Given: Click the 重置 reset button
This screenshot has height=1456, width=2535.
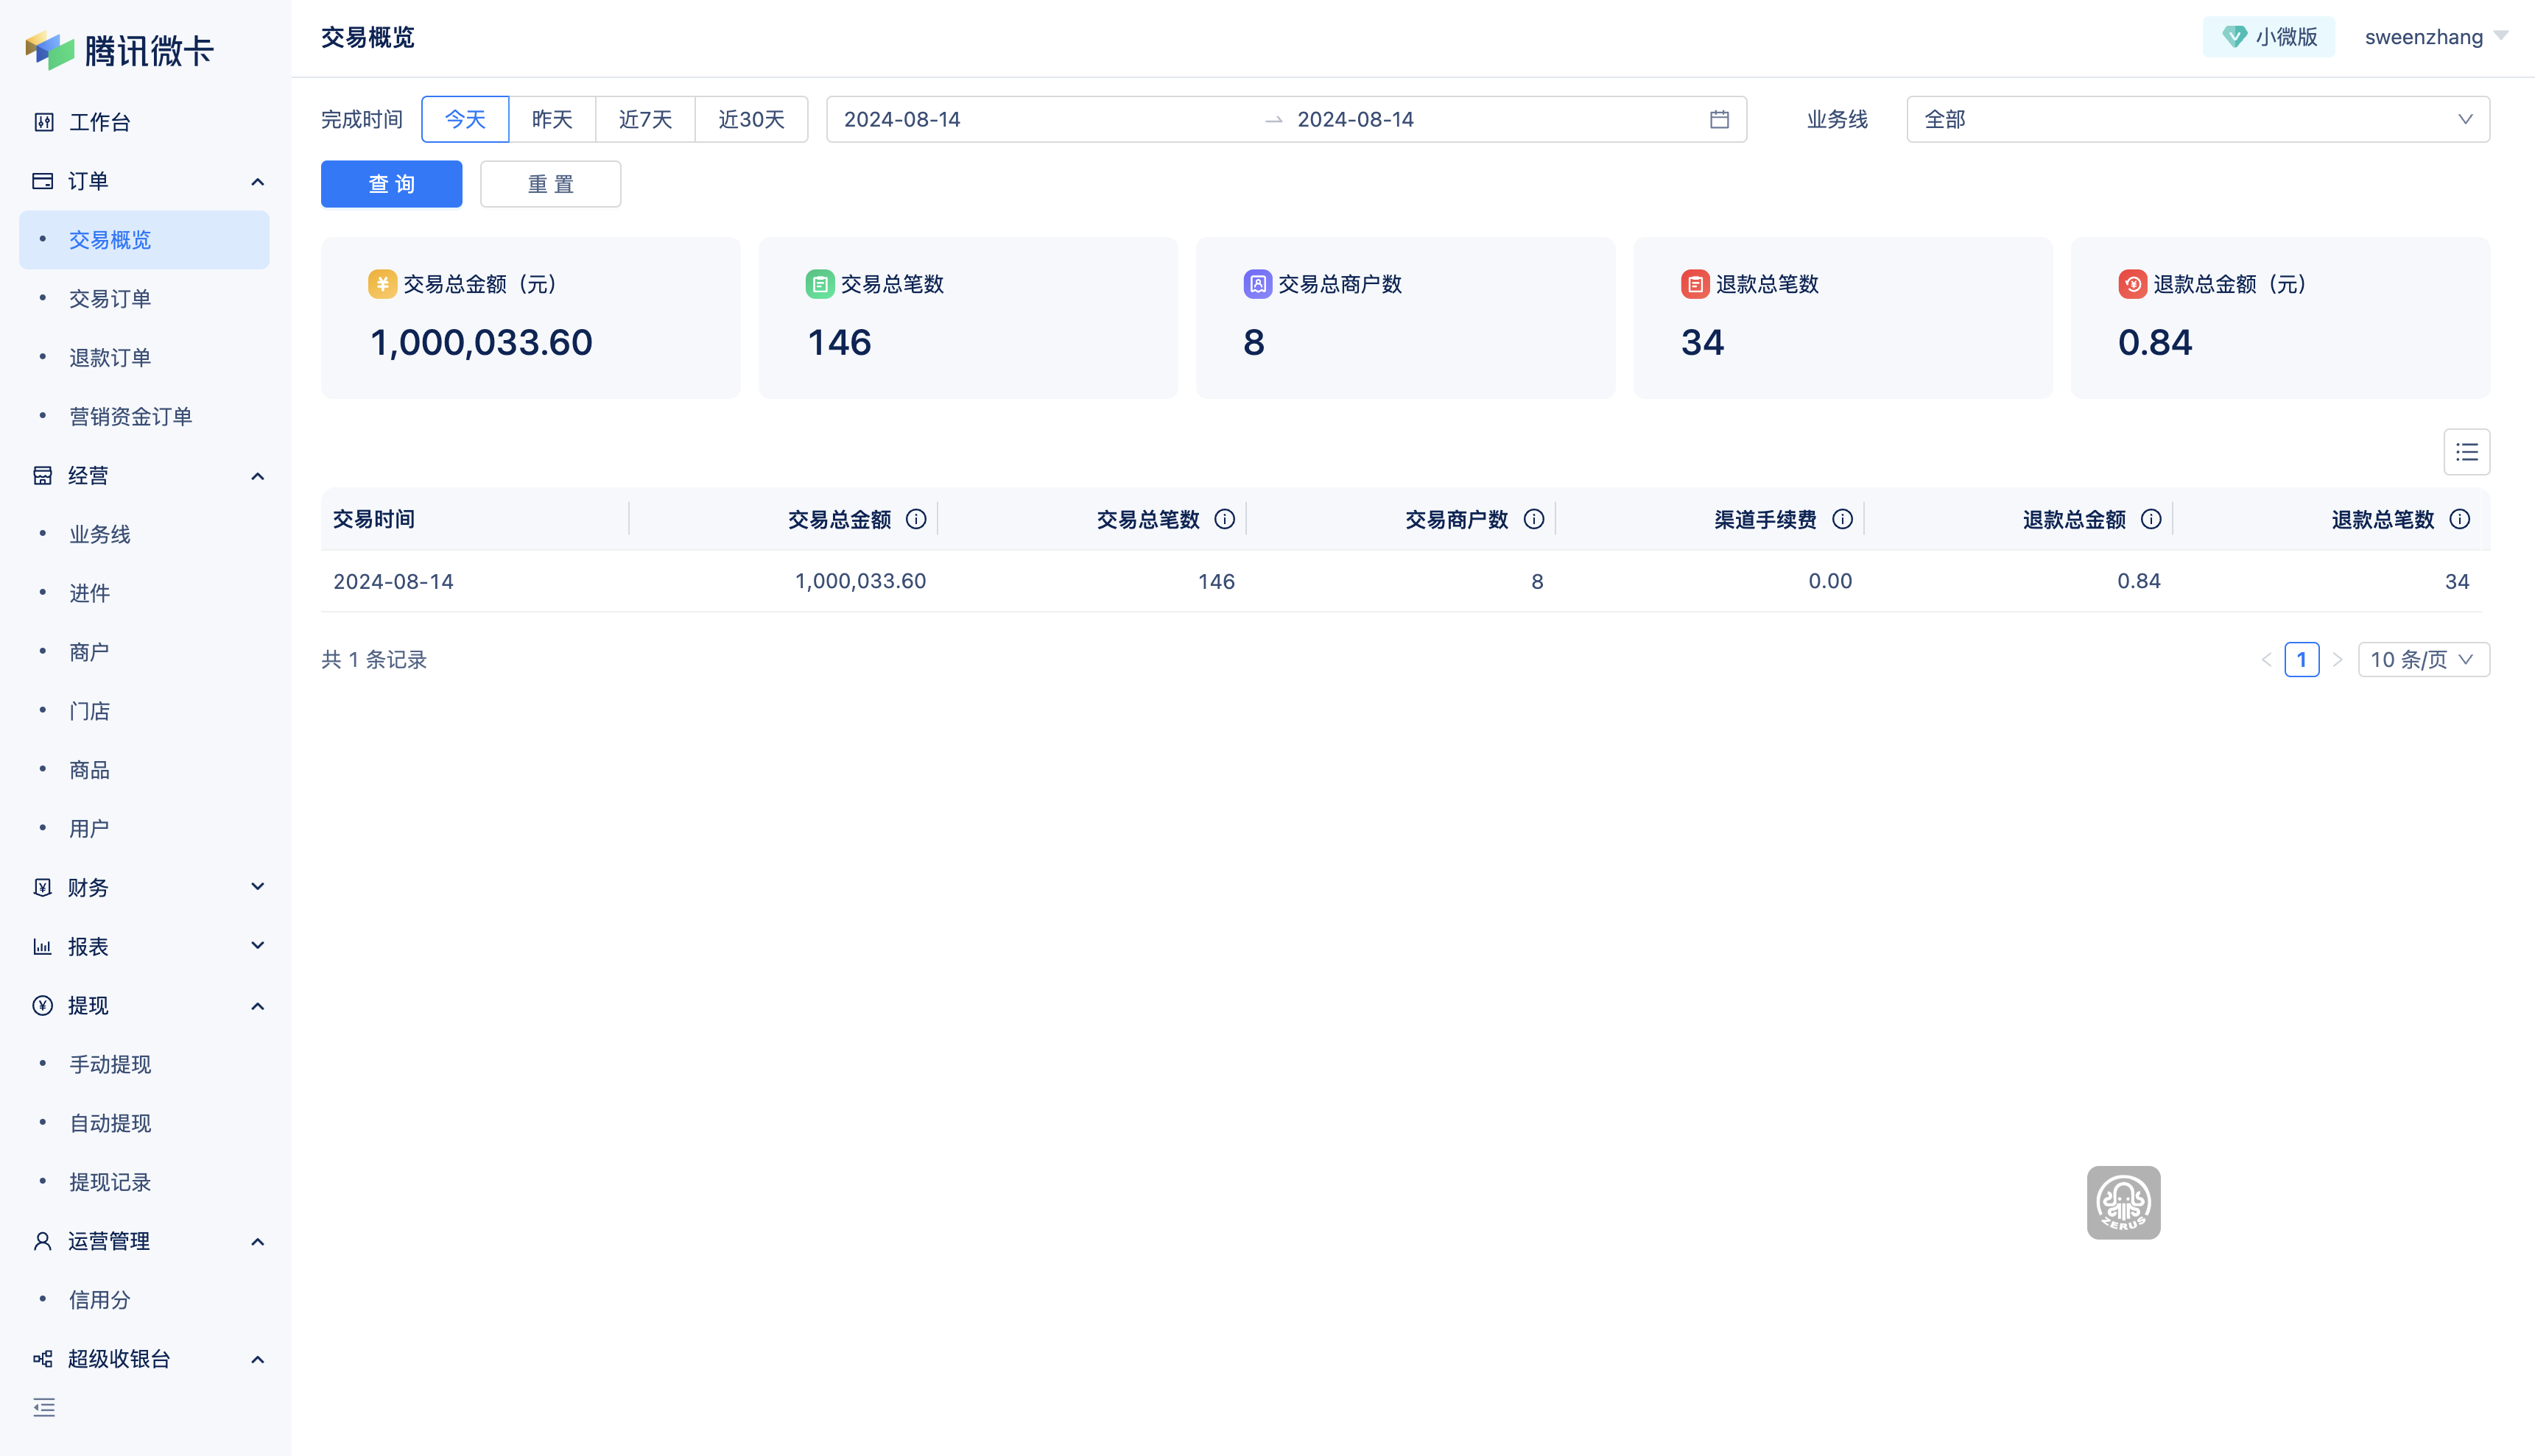Looking at the screenshot, I should click(x=550, y=184).
